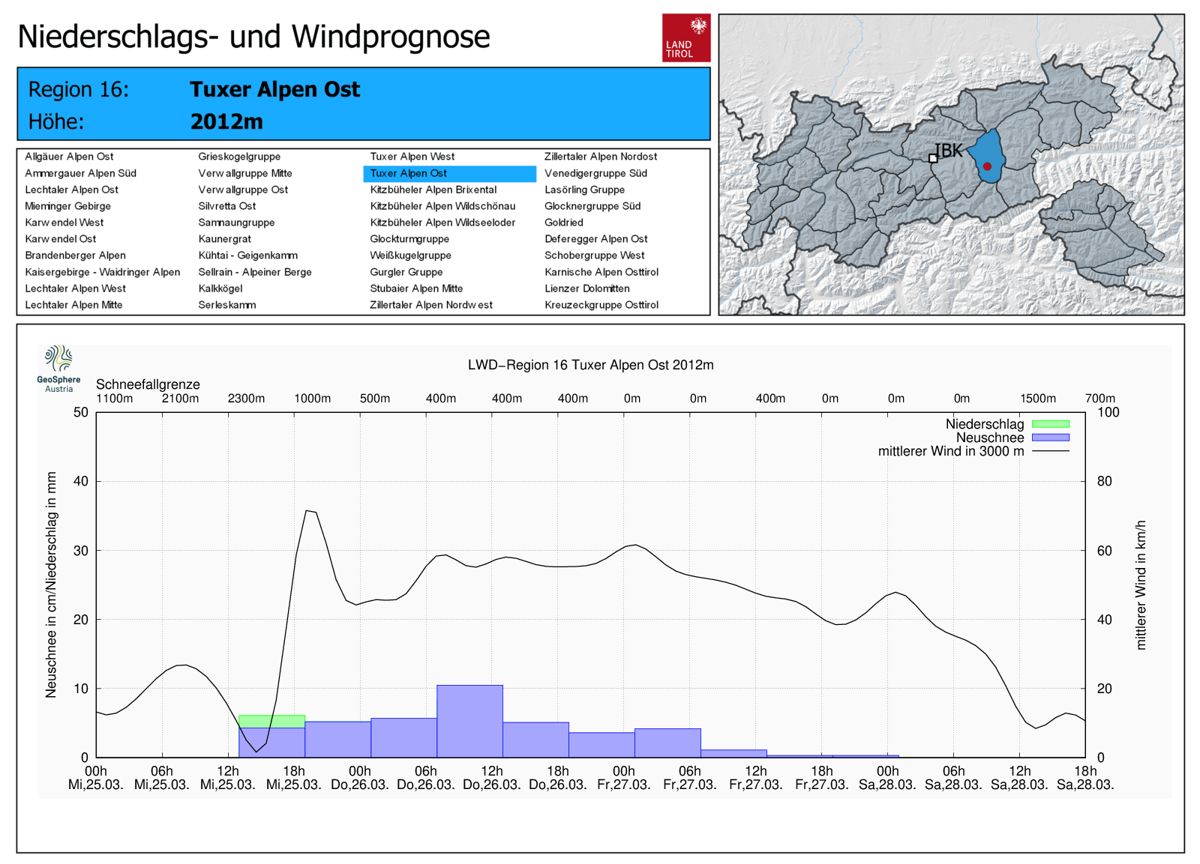
Task: Click the IBK square marker on map
Action: click(x=933, y=158)
